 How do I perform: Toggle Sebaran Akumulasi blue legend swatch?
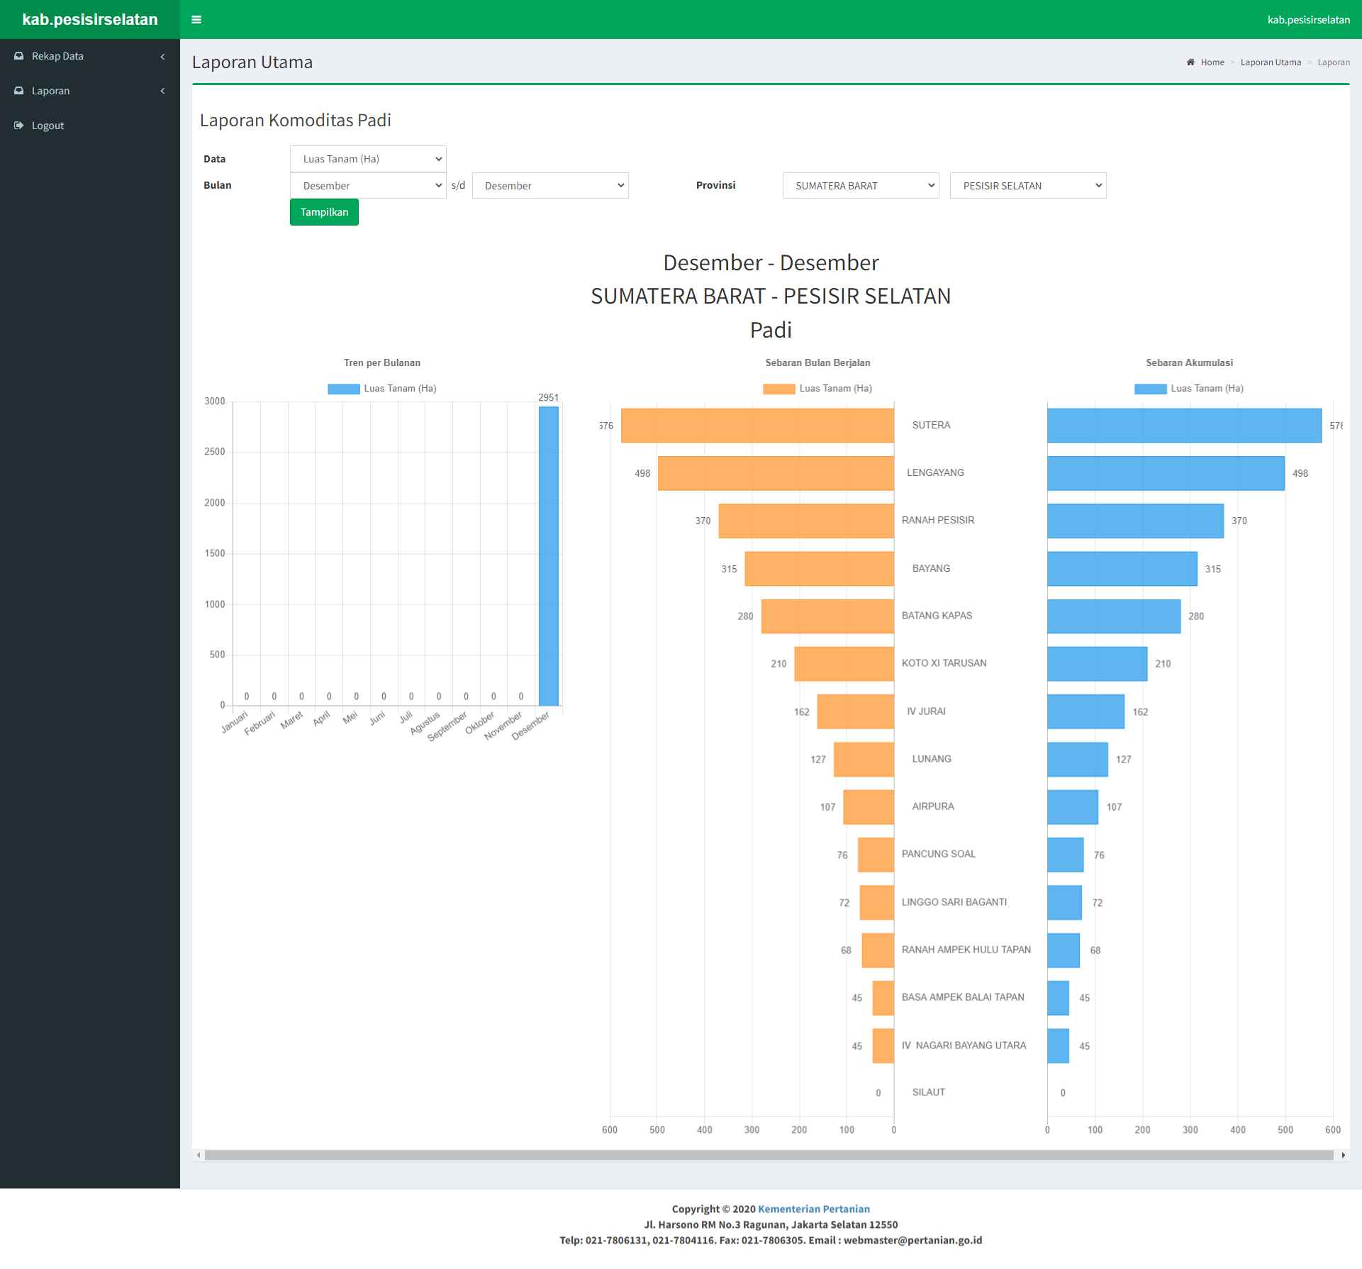point(1150,389)
